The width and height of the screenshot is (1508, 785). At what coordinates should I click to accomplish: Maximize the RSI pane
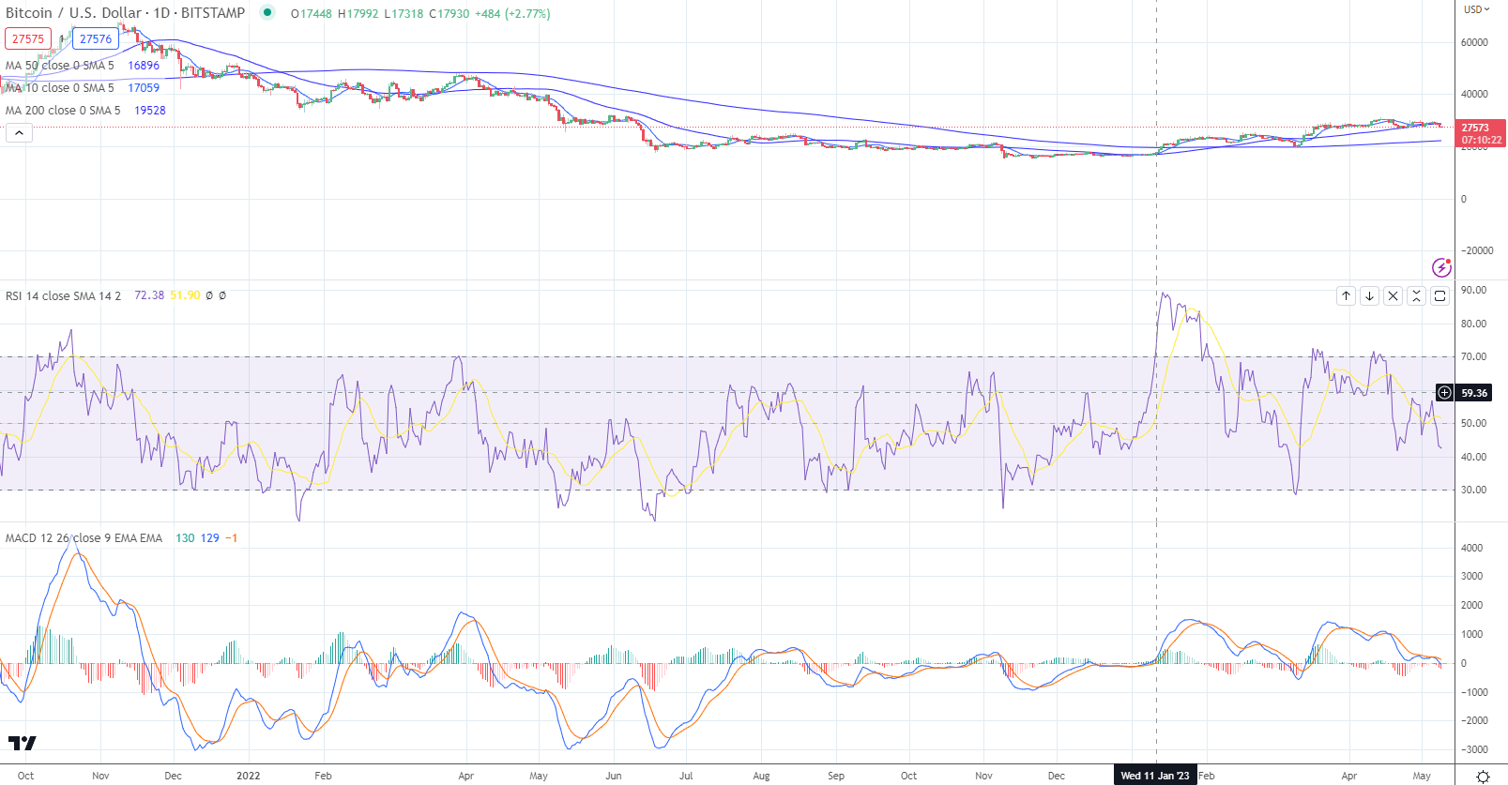(x=1439, y=295)
